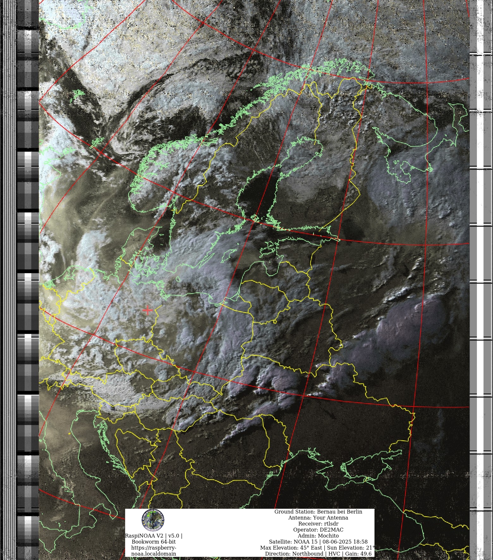This screenshot has height=560, width=493.
Task: Click the red cross ground station marker
Action: 147,310
